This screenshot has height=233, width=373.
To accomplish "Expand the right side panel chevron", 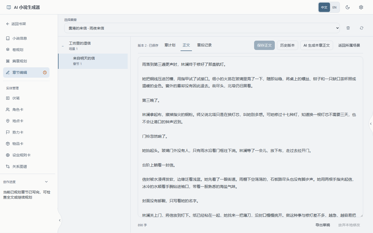I will tap(371, 124).
